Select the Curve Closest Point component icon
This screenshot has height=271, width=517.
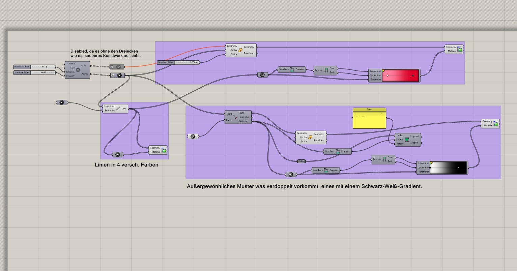[x=235, y=117]
